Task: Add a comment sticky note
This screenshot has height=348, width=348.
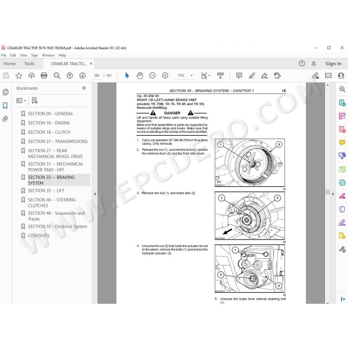Action: (x=239, y=76)
